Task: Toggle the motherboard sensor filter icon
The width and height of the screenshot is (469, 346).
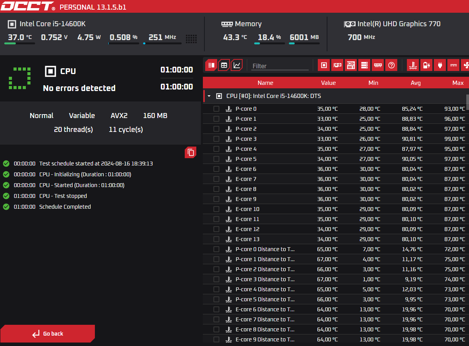Action: [351, 65]
